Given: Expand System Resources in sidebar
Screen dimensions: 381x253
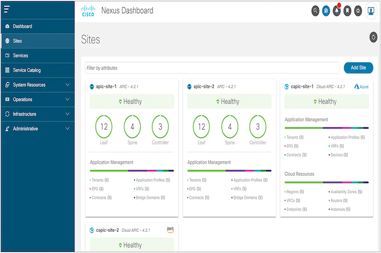Looking at the screenshot, I should 68,85.
